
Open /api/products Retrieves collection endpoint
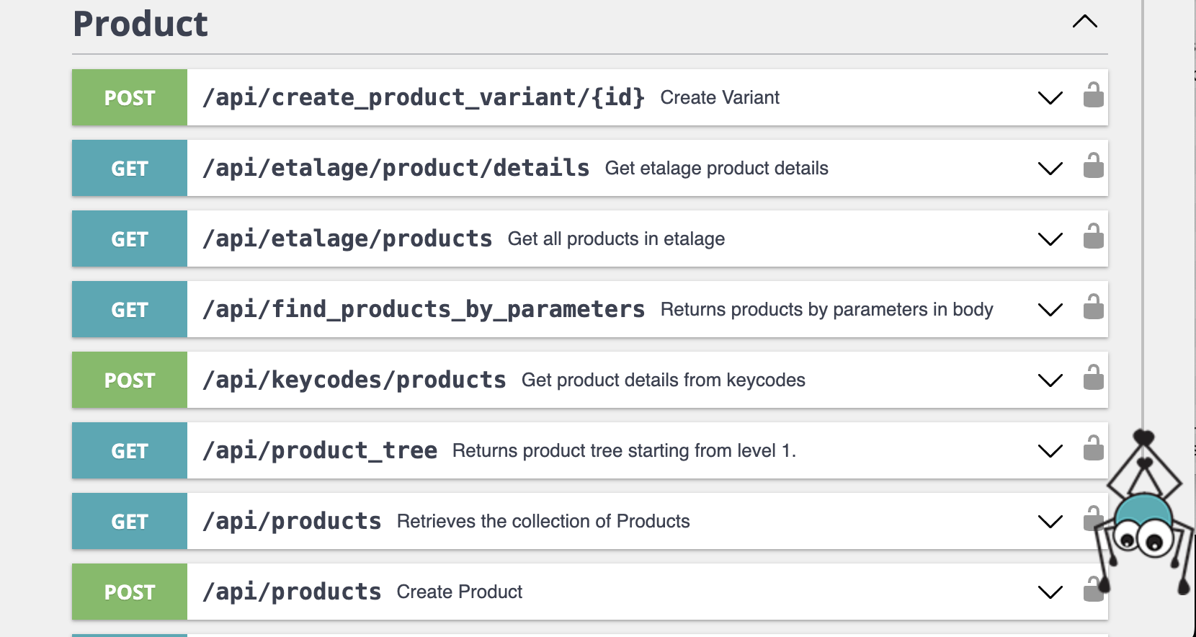point(292,522)
